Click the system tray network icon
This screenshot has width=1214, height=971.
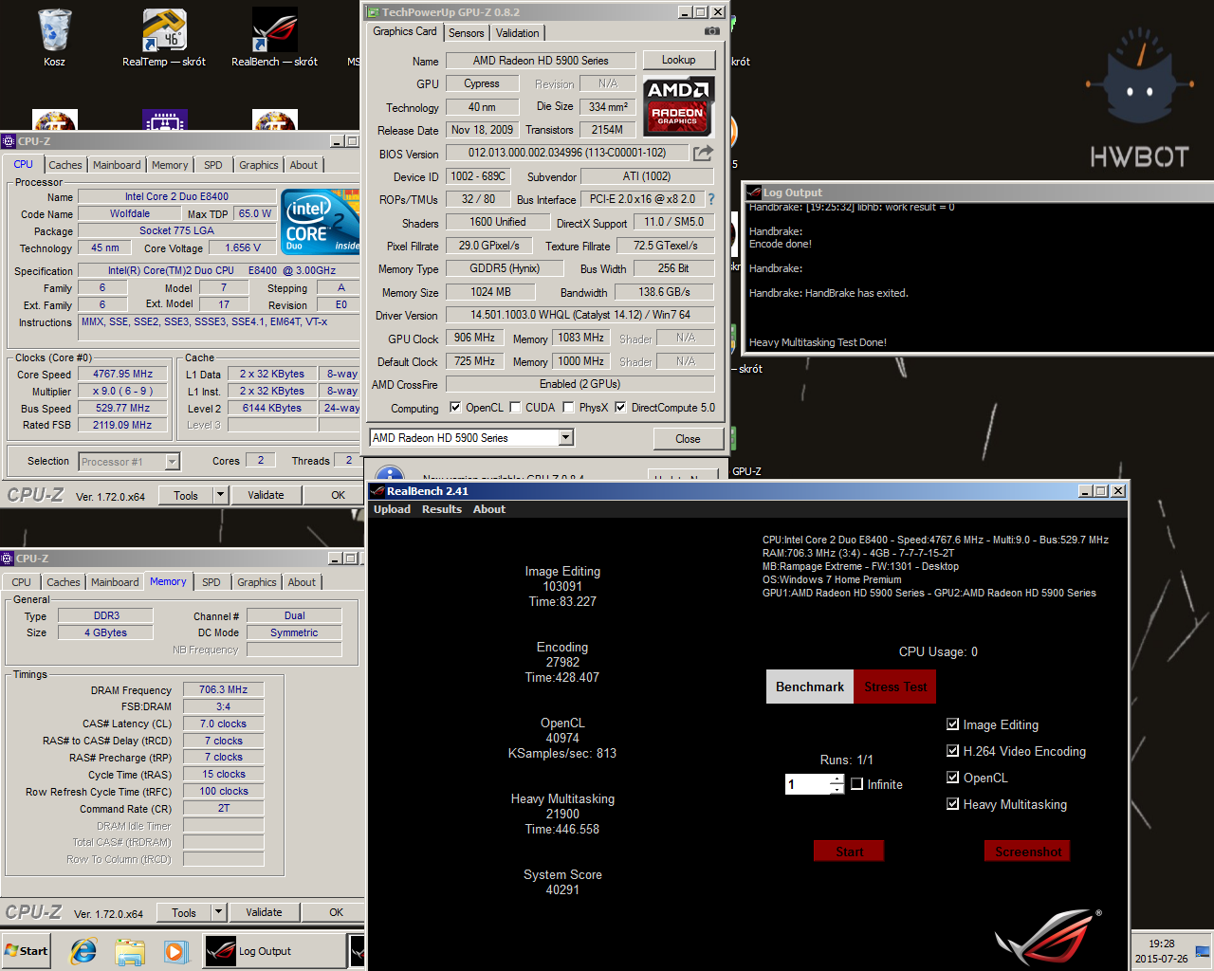pos(1203,951)
